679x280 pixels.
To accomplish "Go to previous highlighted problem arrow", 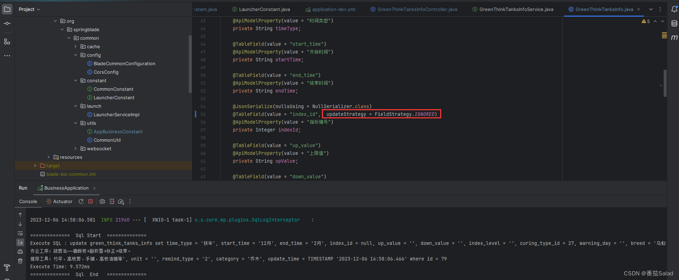I will point(655,21).
